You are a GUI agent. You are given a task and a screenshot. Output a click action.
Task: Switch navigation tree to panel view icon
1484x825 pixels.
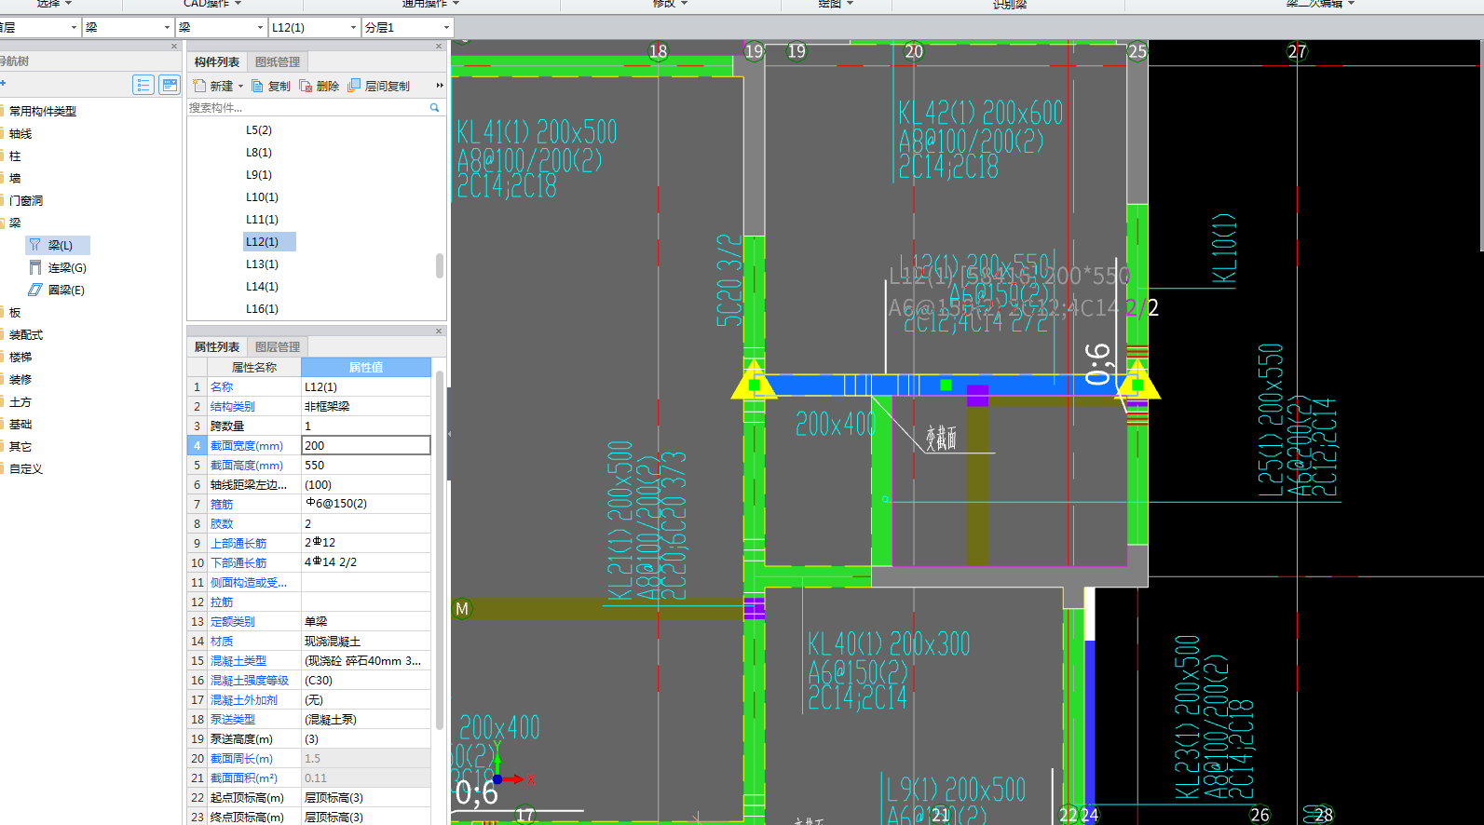point(170,85)
